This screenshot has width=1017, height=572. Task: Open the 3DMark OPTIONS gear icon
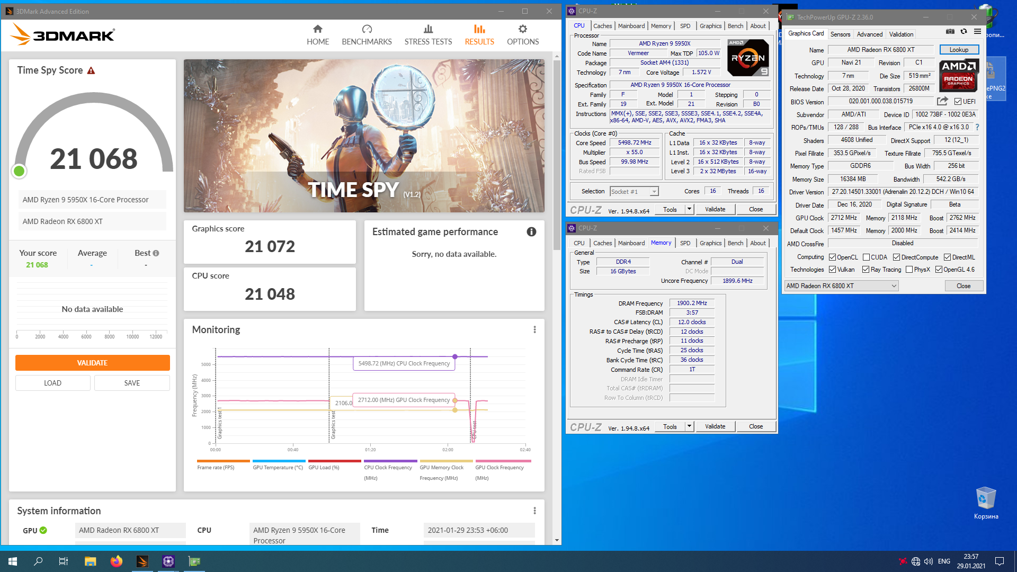tap(522, 30)
